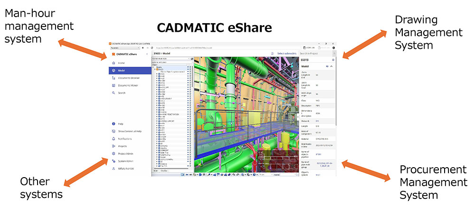
Task: Toggle Show Contextual Help
Action: pos(130,131)
